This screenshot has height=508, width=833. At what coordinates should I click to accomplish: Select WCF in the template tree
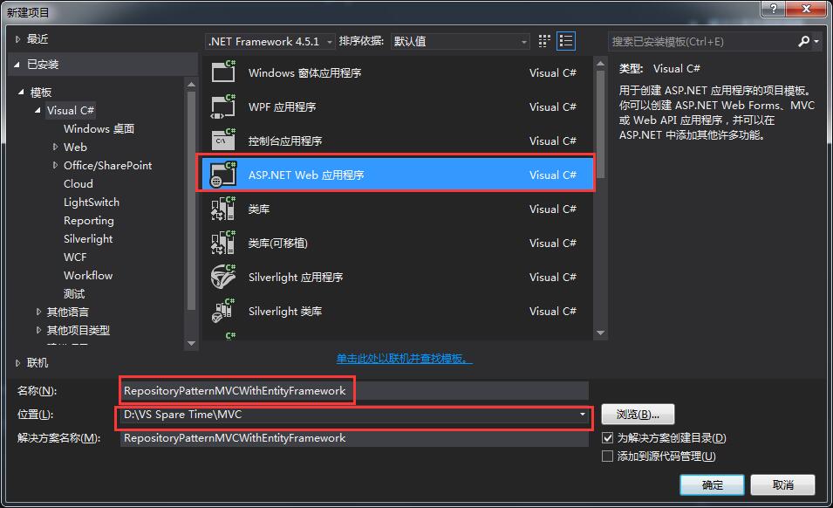click(75, 257)
